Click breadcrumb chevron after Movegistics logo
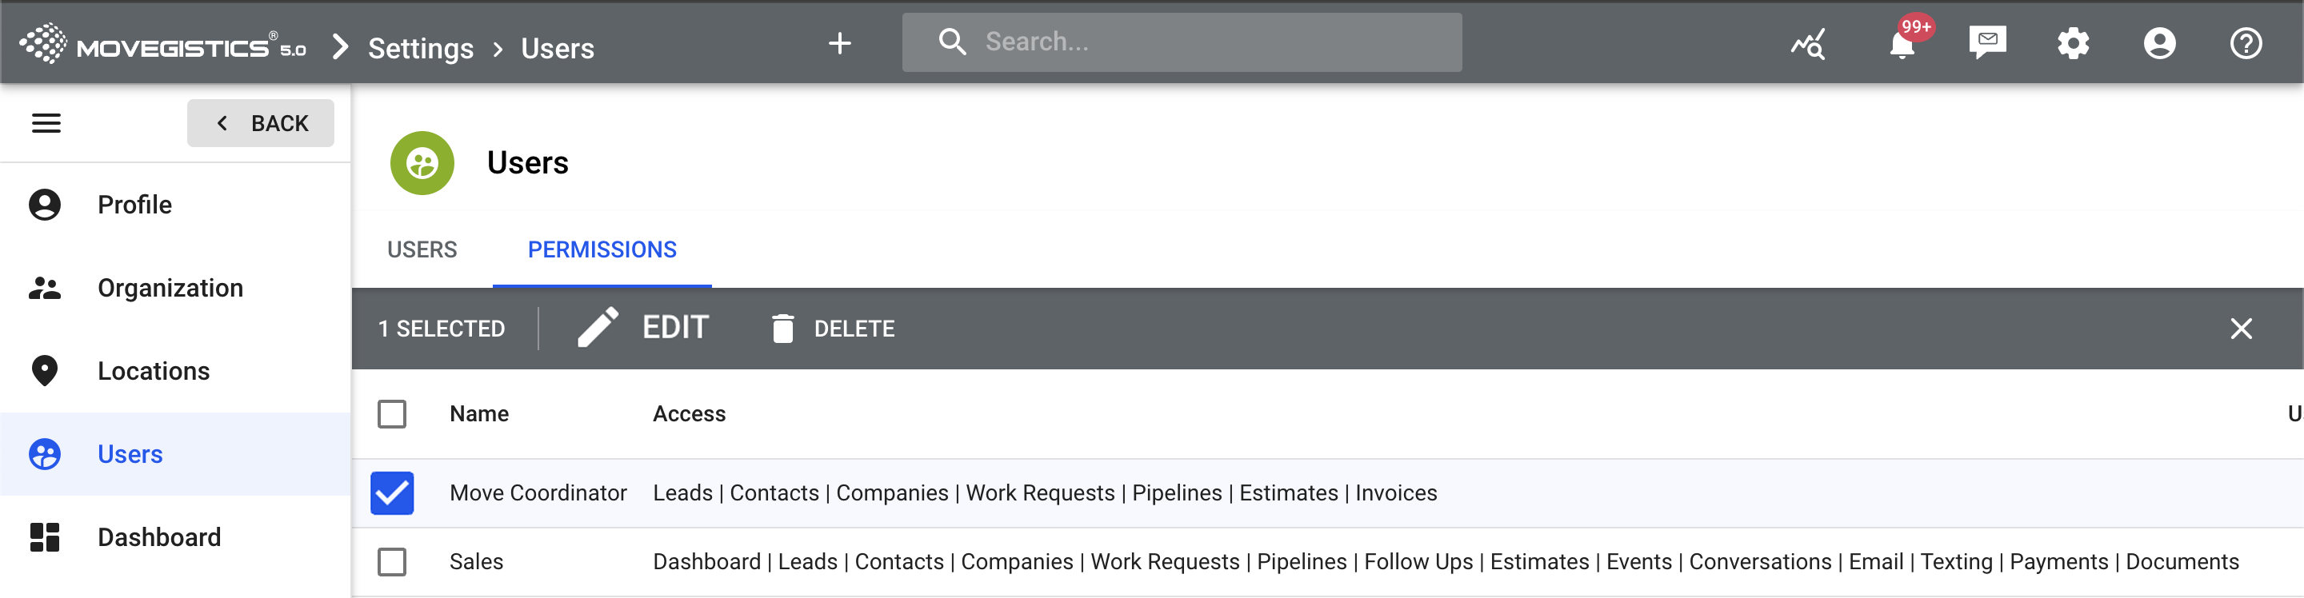 (x=340, y=46)
